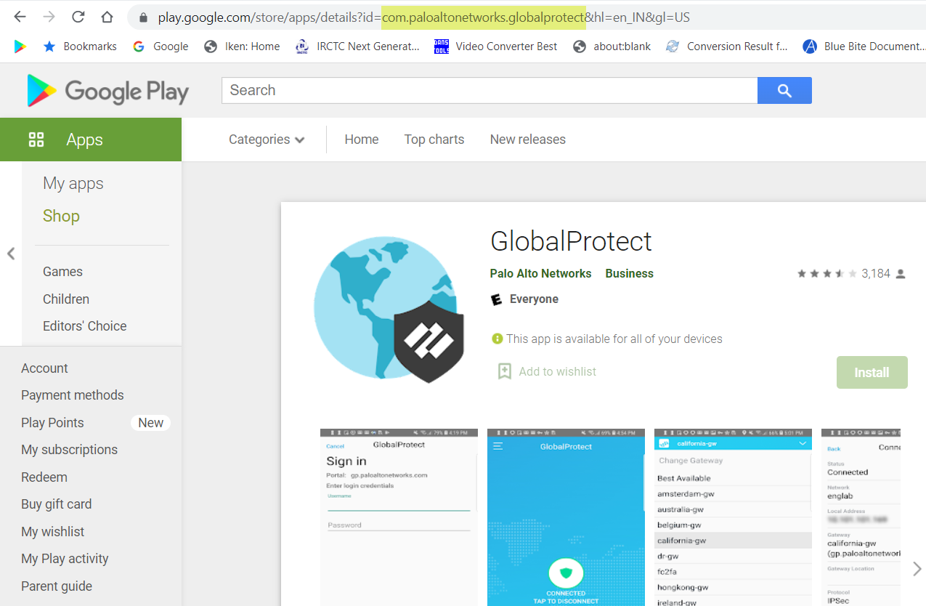Click the Add to wishlist bookmark icon
Image resolution: width=926 pixels, height=606 pixels.
pyautogui.click(x=505, y=371)
